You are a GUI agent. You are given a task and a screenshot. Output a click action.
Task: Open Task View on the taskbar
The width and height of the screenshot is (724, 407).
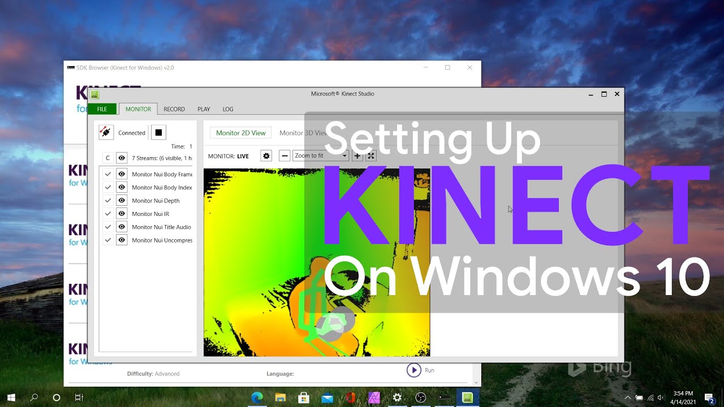[x=79, y=397]
